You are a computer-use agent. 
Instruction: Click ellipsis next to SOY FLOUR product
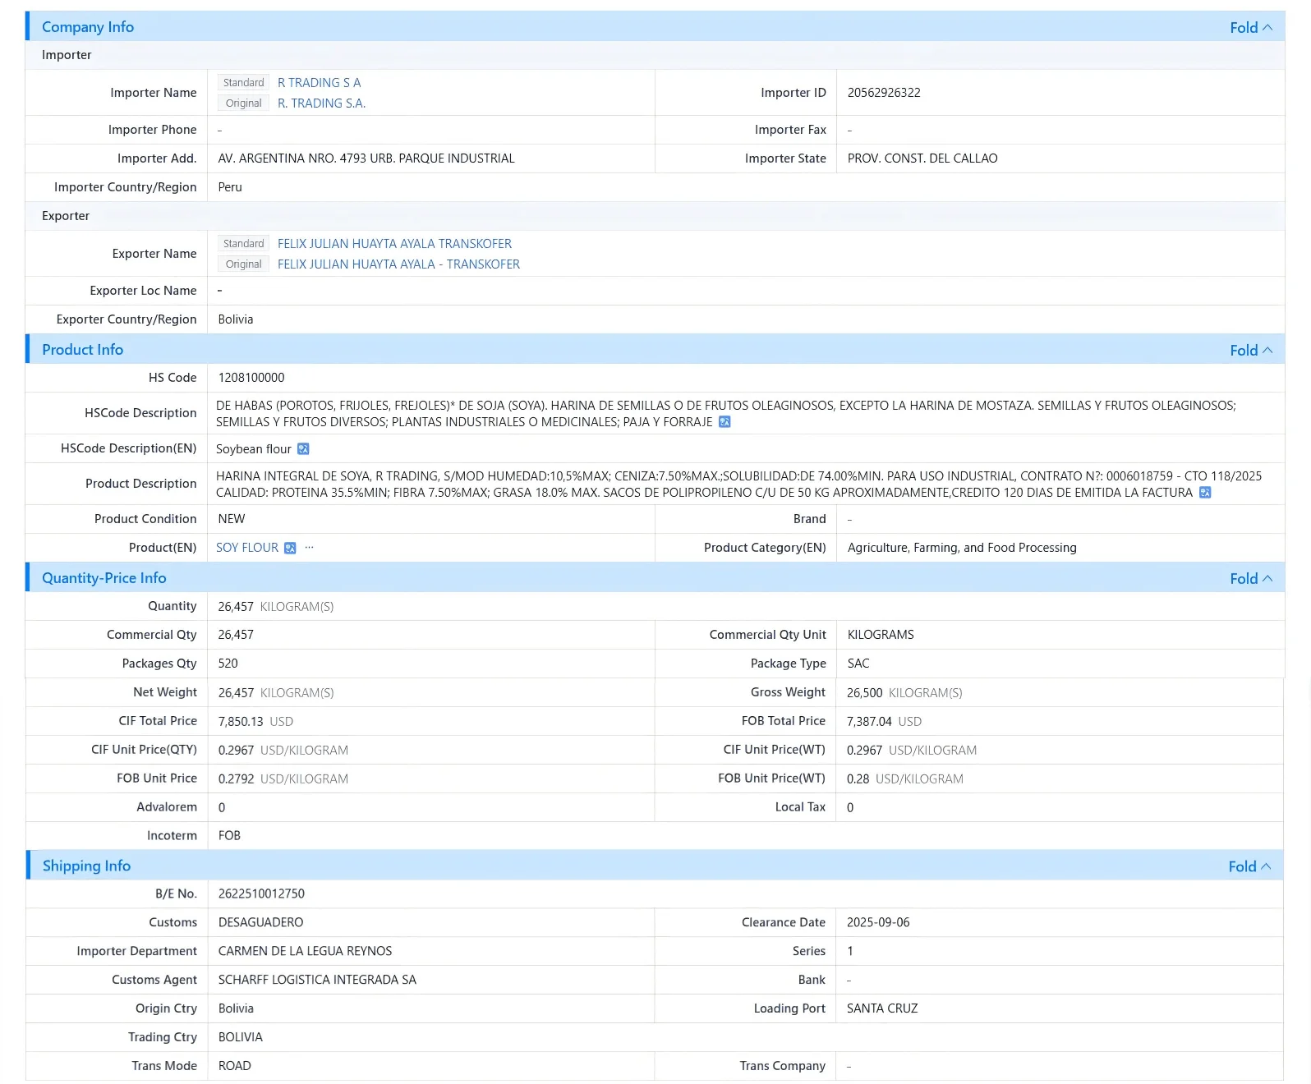click(x=310, y=548)
